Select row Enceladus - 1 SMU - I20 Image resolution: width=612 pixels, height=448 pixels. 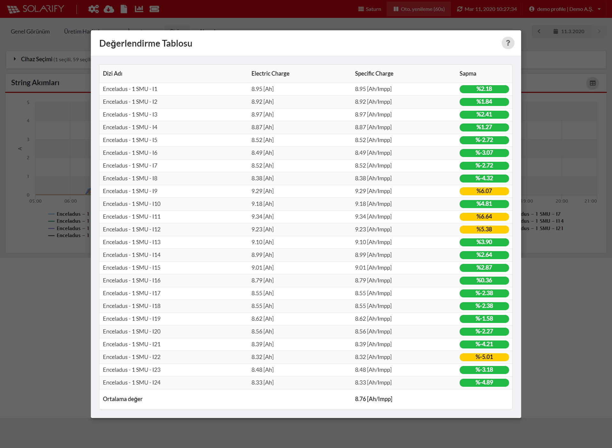point(306,332)
